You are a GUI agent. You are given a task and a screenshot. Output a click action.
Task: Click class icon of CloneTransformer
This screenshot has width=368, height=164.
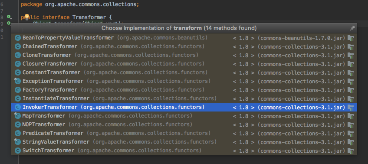click(18, 55)
